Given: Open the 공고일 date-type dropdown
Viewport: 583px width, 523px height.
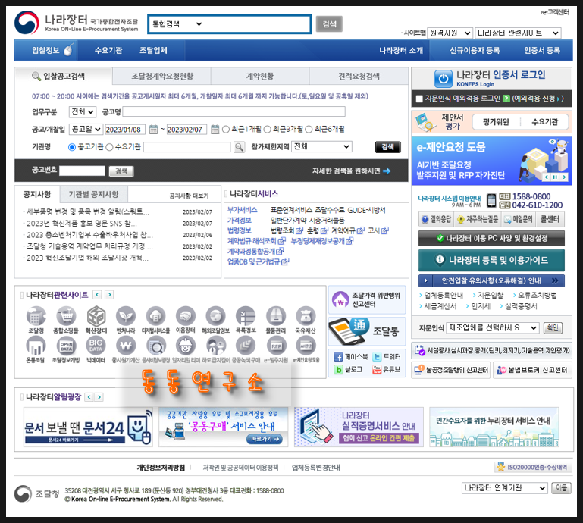Looking at the screenshot, I should pyautogui.click(x=86, y=130).
